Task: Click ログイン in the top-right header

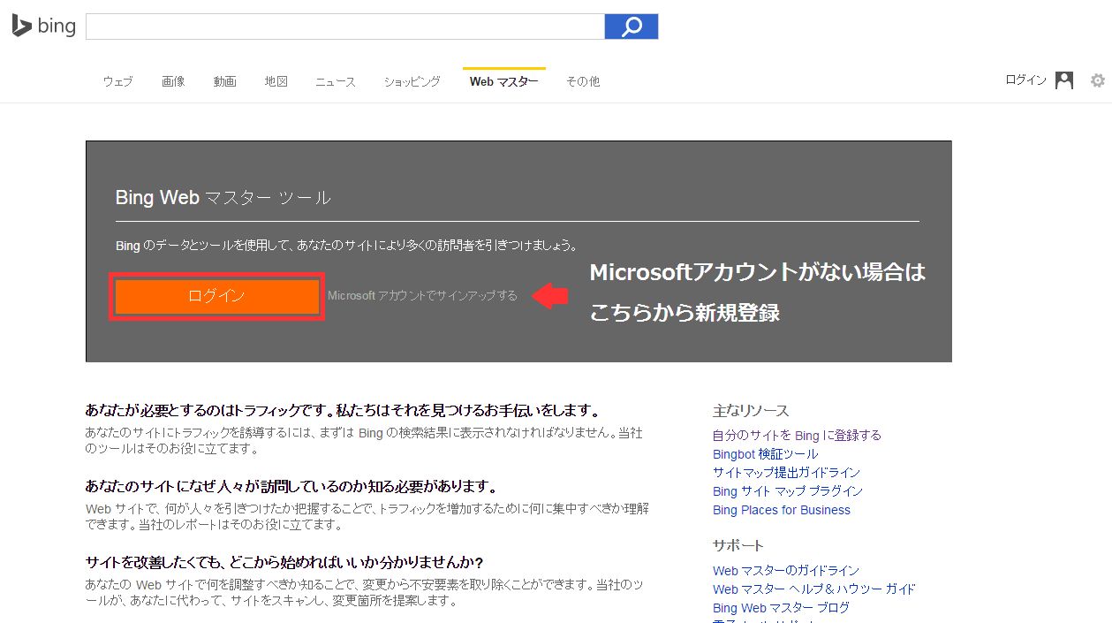Action: (x=1025, y=80)
